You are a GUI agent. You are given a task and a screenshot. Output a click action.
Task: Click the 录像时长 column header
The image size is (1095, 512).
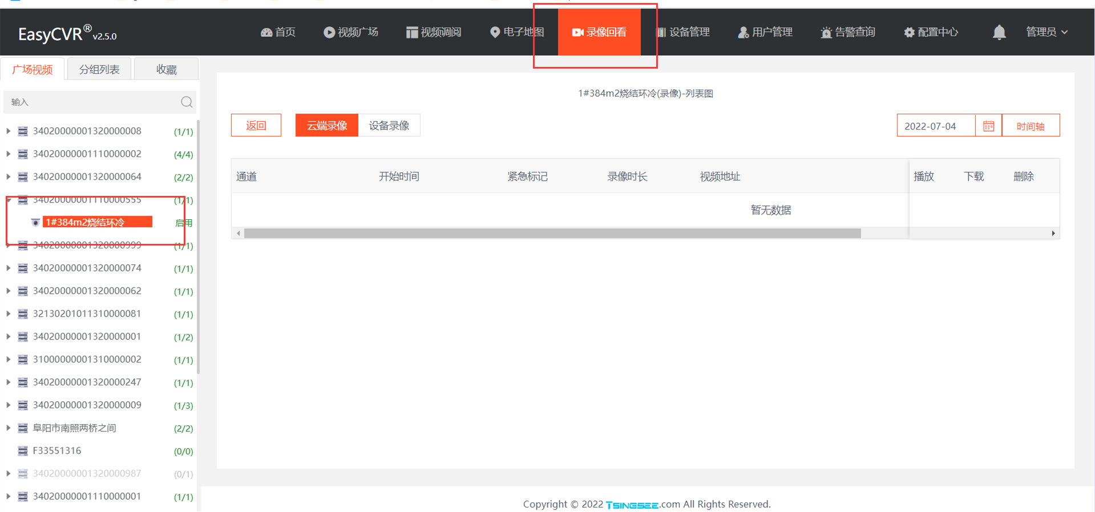pos(627,176)
